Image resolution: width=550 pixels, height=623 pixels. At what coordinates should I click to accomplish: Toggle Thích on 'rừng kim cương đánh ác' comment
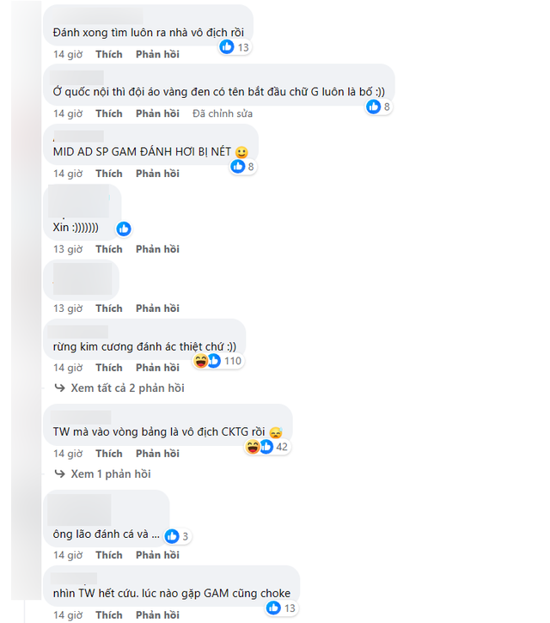coord(109,368)
